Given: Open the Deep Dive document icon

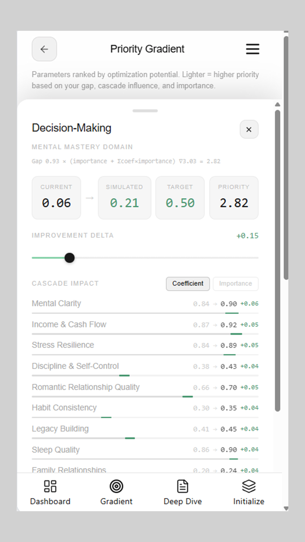Looking at the screenshot, I should pyautogui.click(x=182, y=486).
